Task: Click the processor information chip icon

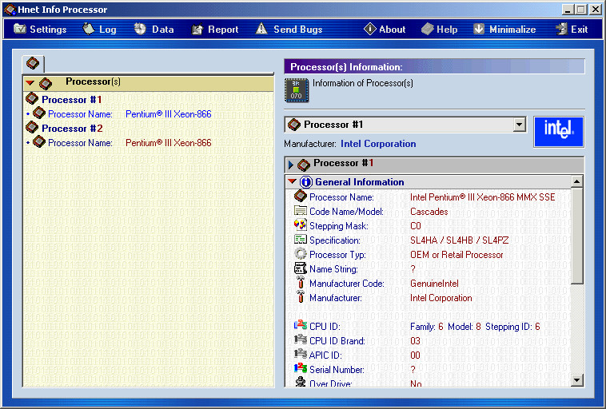Action: coord(297,90)
